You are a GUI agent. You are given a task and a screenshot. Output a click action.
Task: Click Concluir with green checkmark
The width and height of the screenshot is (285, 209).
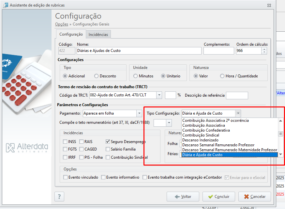click(219, 197)
